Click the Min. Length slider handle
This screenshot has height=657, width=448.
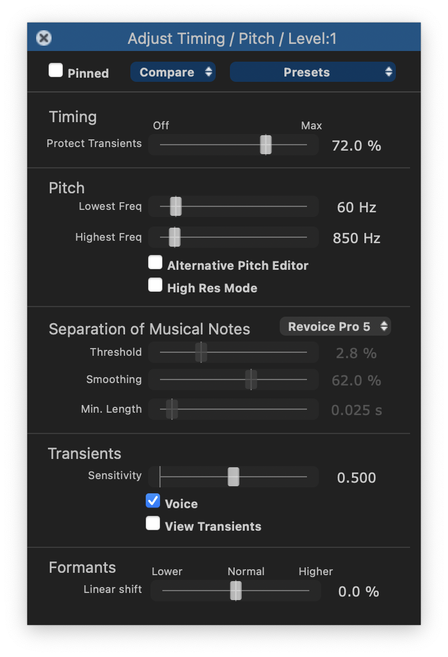pos(172,409)
